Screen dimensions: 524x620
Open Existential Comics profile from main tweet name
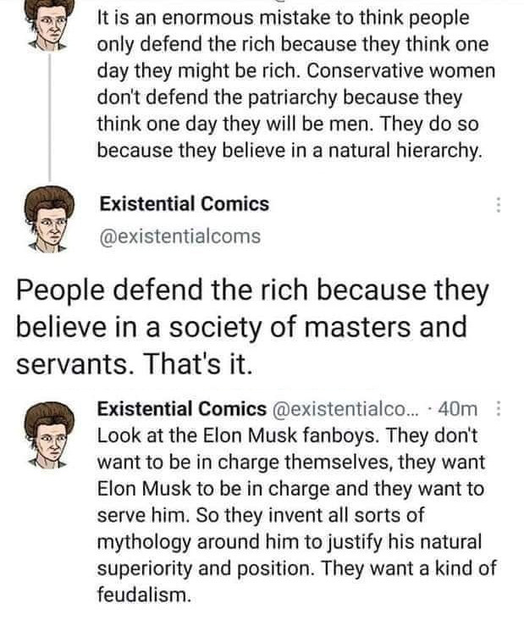pyautogui.click(x=185, y=204)
